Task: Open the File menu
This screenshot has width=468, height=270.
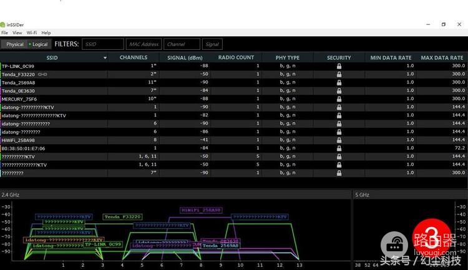Action: tap(4, 33)
